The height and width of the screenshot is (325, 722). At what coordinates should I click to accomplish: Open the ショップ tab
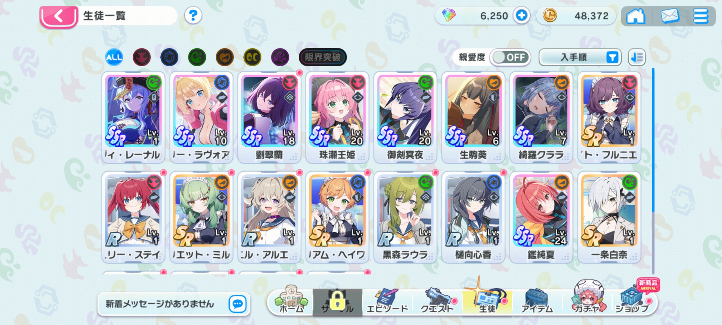632,301
